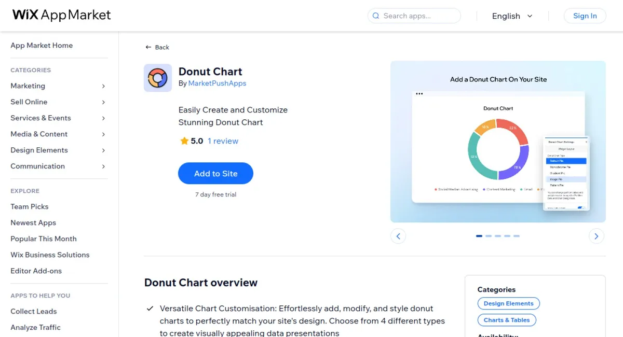Click the checkmark beside Versatile Chart Customisation
Viewport: 623px width, 337px height.
149,308
